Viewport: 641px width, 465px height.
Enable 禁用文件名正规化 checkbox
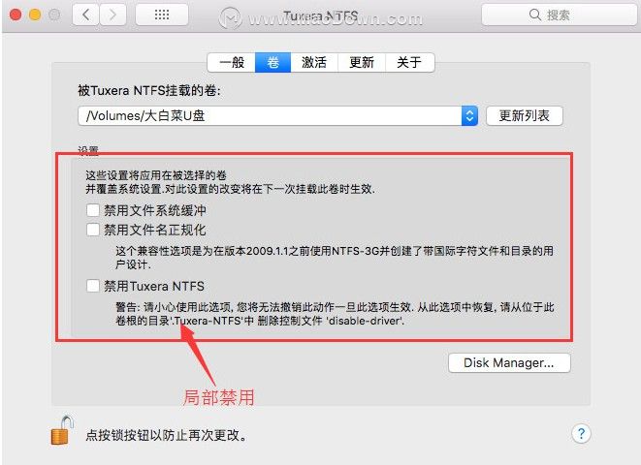93,230
